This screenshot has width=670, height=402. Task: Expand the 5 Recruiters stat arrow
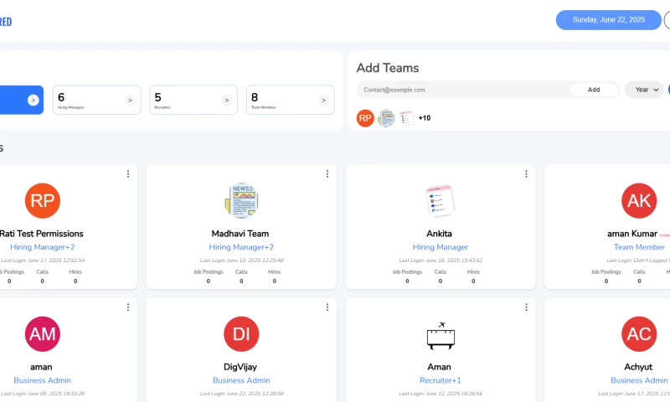click(226, 100)
